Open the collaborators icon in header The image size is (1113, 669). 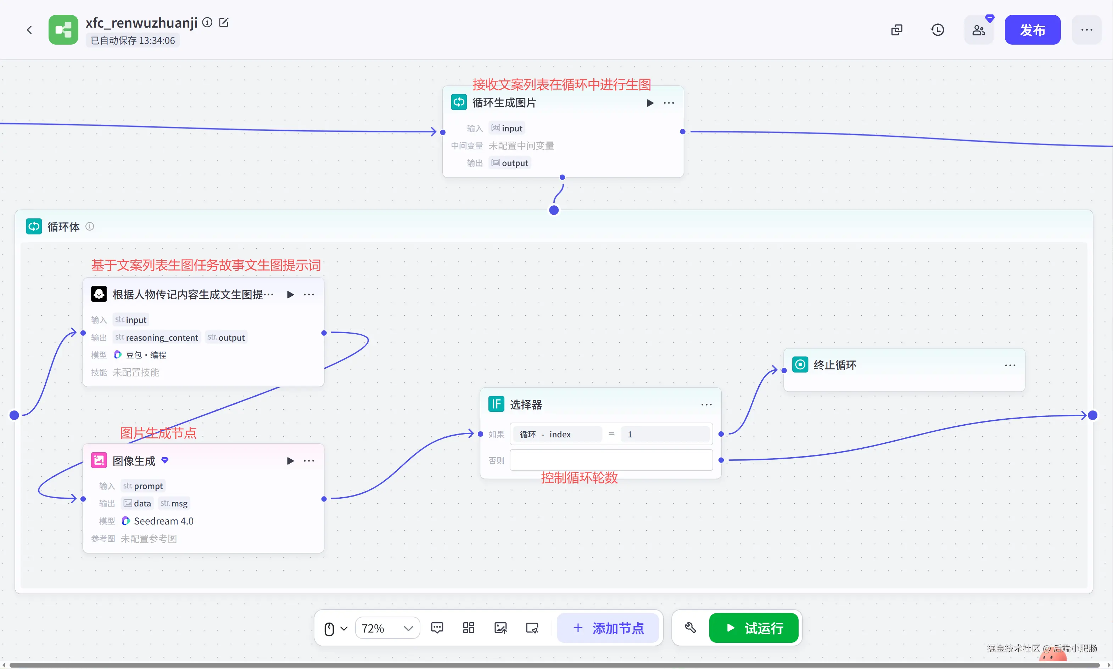click(979, 30)
